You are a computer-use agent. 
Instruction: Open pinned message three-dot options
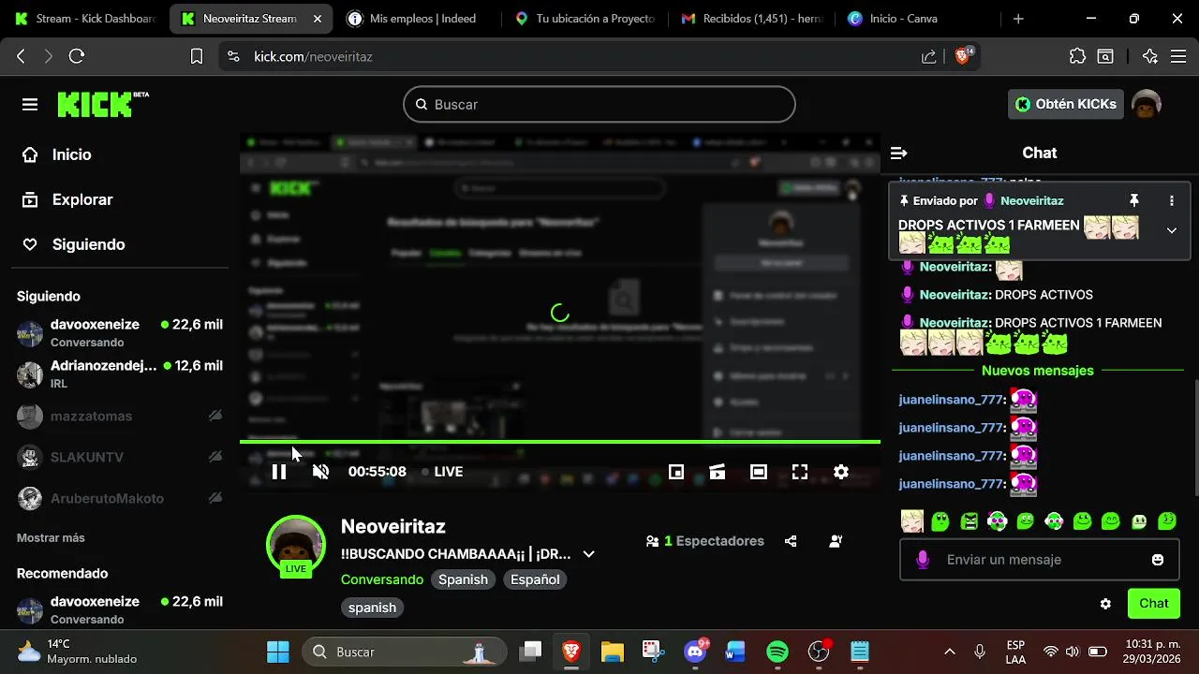point(1171,200)
